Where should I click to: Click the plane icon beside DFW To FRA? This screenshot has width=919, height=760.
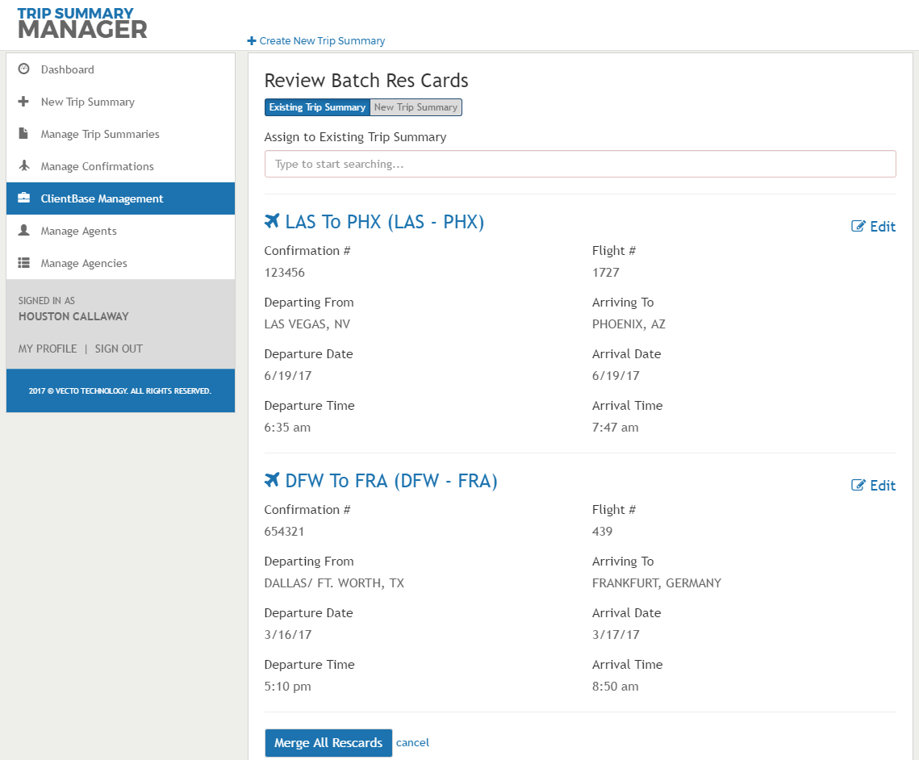tap(272, 480)
